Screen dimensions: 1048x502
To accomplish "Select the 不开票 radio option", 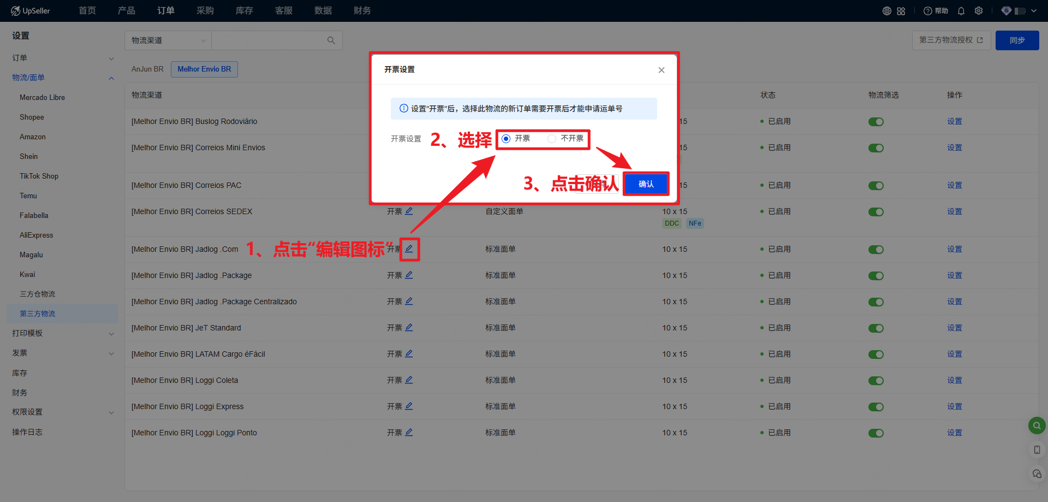I will tap(552, 139).
